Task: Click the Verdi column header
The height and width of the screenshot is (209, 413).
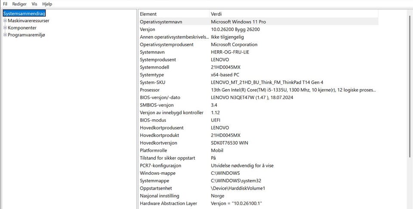Action: click(294, 14)
